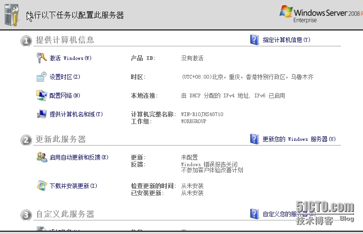Viewport: 363px width, 234px height.
Task: Open the 激活 Windows(W) link
Action: tap(70, 58)
